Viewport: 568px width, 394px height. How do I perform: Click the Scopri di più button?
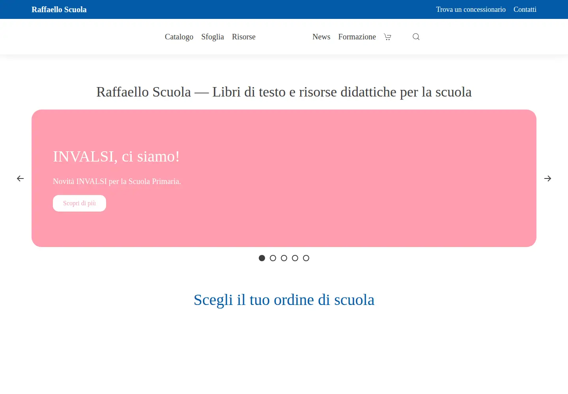[79, 203]
